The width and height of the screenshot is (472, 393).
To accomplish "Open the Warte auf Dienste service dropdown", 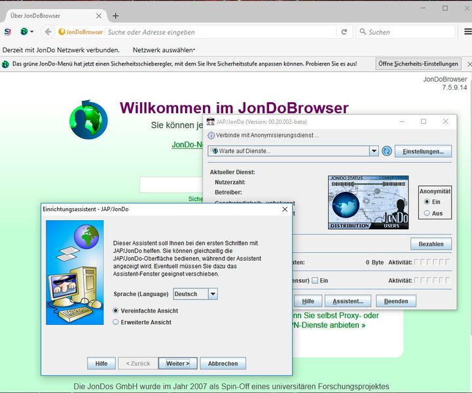I will pyautogui.click(x=293, y=151).
